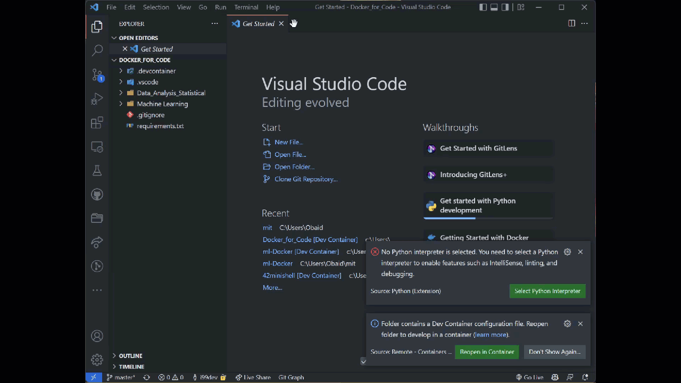Screen dimensions: 681x383
Task: Open the Terminal menu
Action: click(246, 7)
